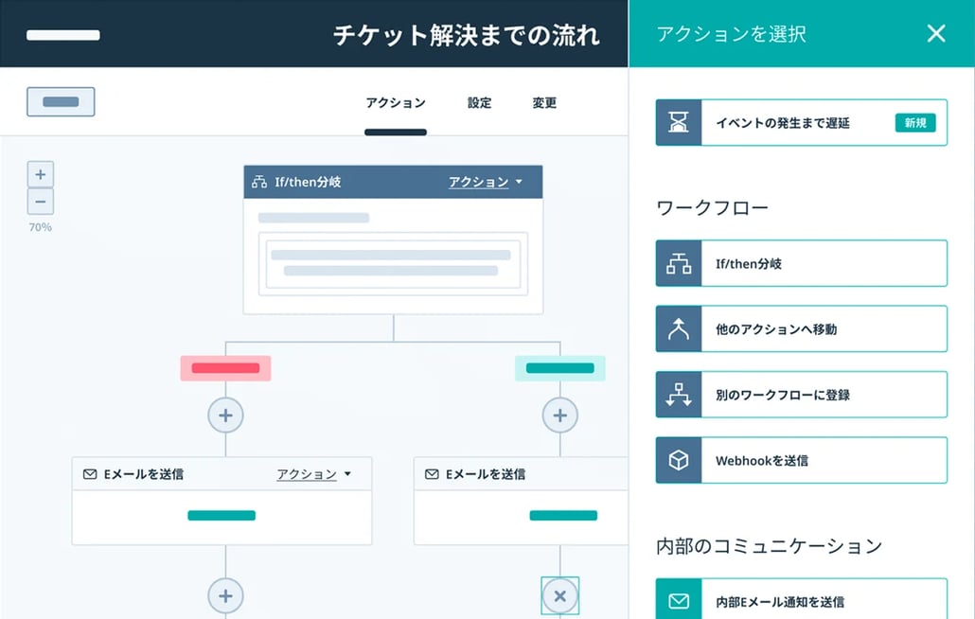Open the 変更 tab
Viewport: 975px width, 619px height.
click(x=544, y=103)
